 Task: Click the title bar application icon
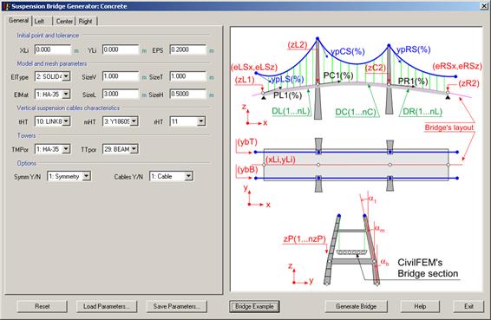point(7,6)
